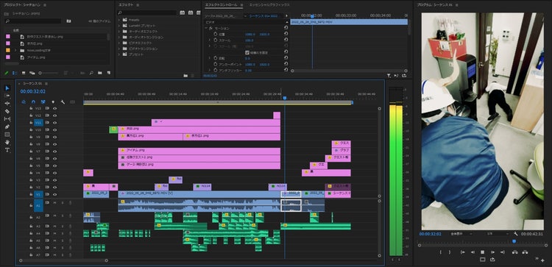
Task: Click filter properties icon in effect controls
Action: [x=389, y=75]
